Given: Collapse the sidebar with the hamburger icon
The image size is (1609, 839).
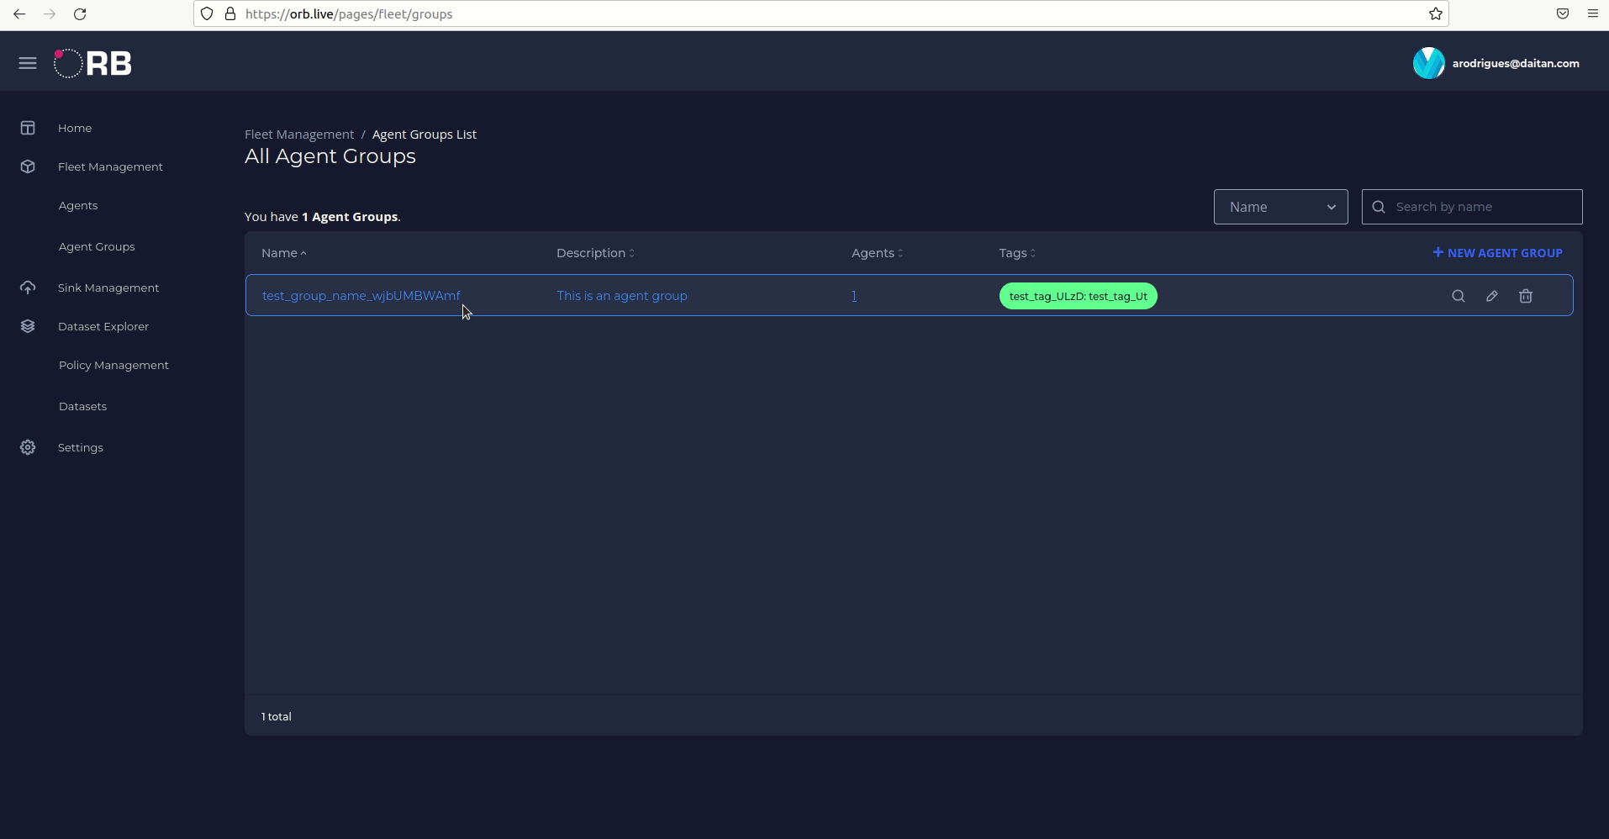Looking at the screenshot, I should pos(28,62).
